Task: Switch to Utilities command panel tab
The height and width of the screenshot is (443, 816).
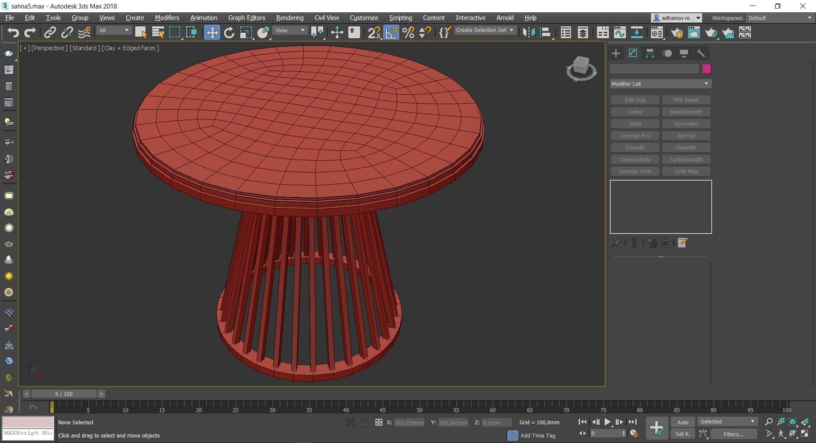Action: (701, 53)
